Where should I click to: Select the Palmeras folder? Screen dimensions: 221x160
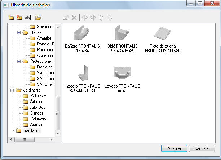point(35,96)
